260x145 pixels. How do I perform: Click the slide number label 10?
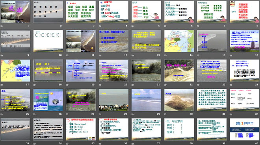(x=60, y=55)
